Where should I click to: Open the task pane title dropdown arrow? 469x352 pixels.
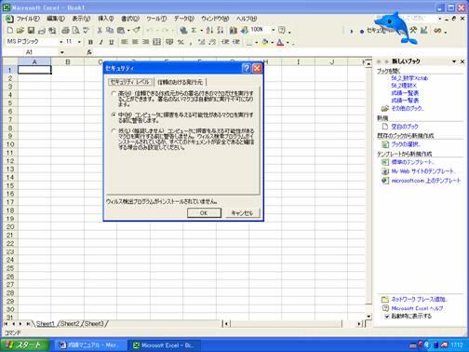[x=454, y=61]
